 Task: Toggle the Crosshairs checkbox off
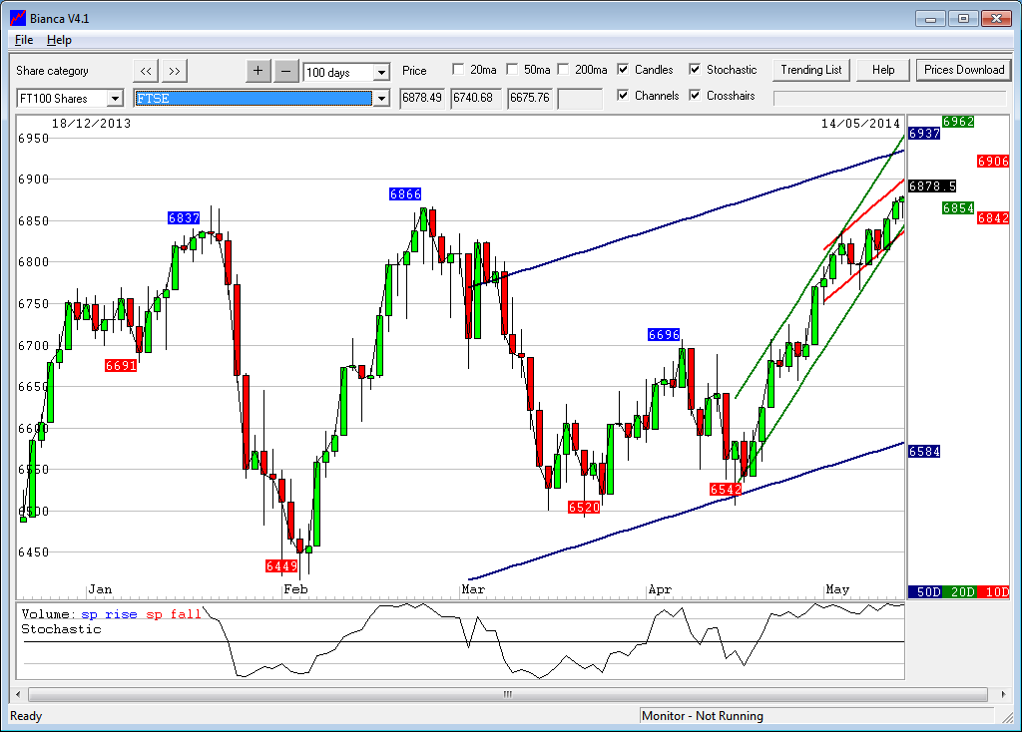click(x=695, y=96)
